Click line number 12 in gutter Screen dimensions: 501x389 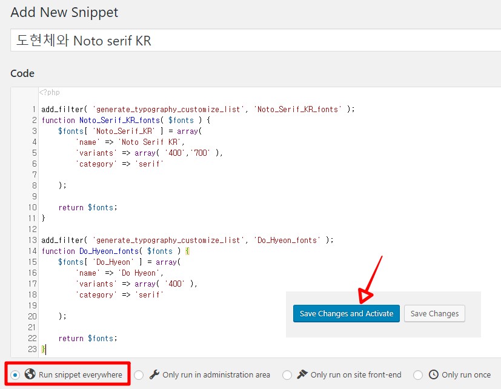33,229
